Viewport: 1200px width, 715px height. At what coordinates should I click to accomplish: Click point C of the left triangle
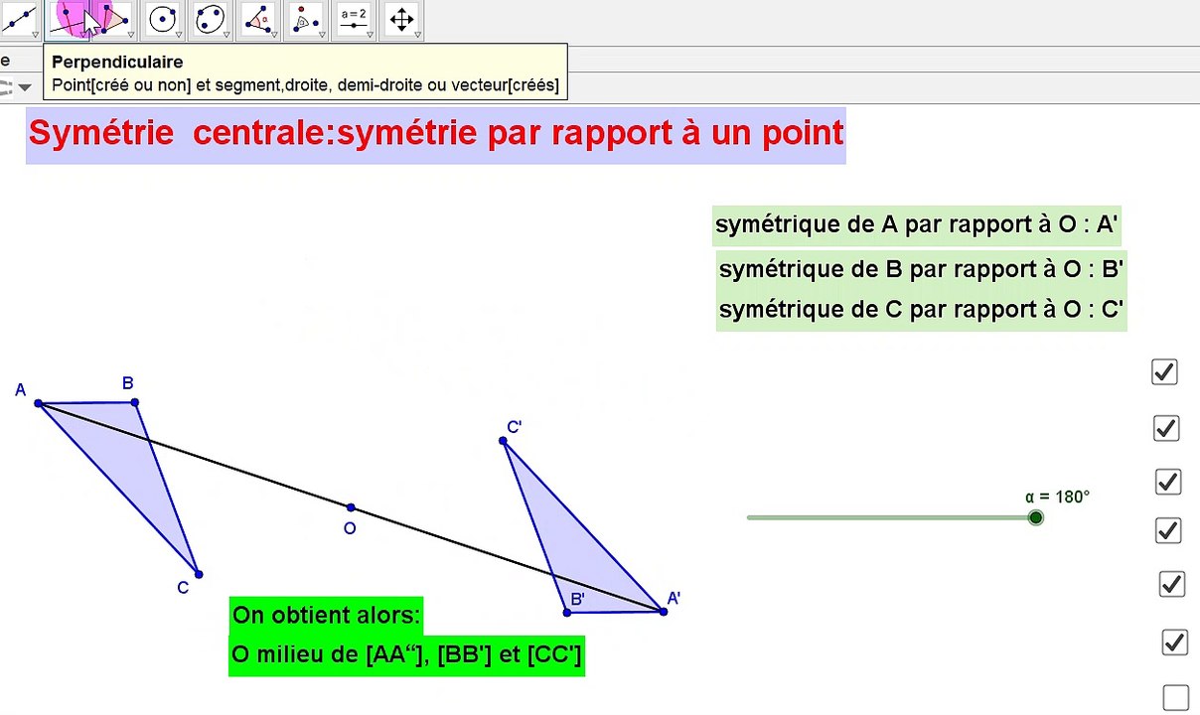tap(199, 574)
